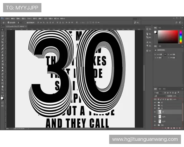
Task: Select the Zoom magnifier tool
Action: [x=2, y=90]
